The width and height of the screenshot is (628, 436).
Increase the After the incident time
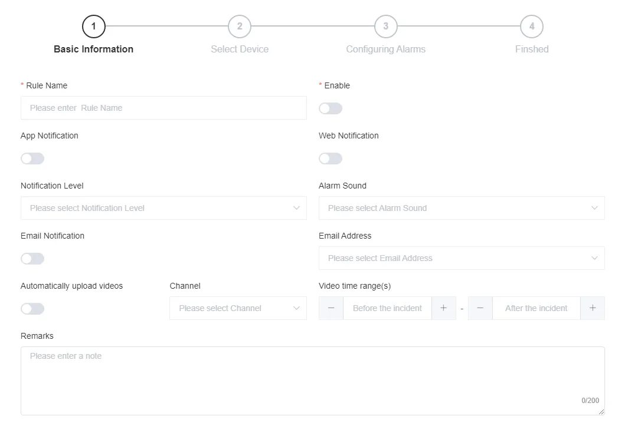(593, 308)
